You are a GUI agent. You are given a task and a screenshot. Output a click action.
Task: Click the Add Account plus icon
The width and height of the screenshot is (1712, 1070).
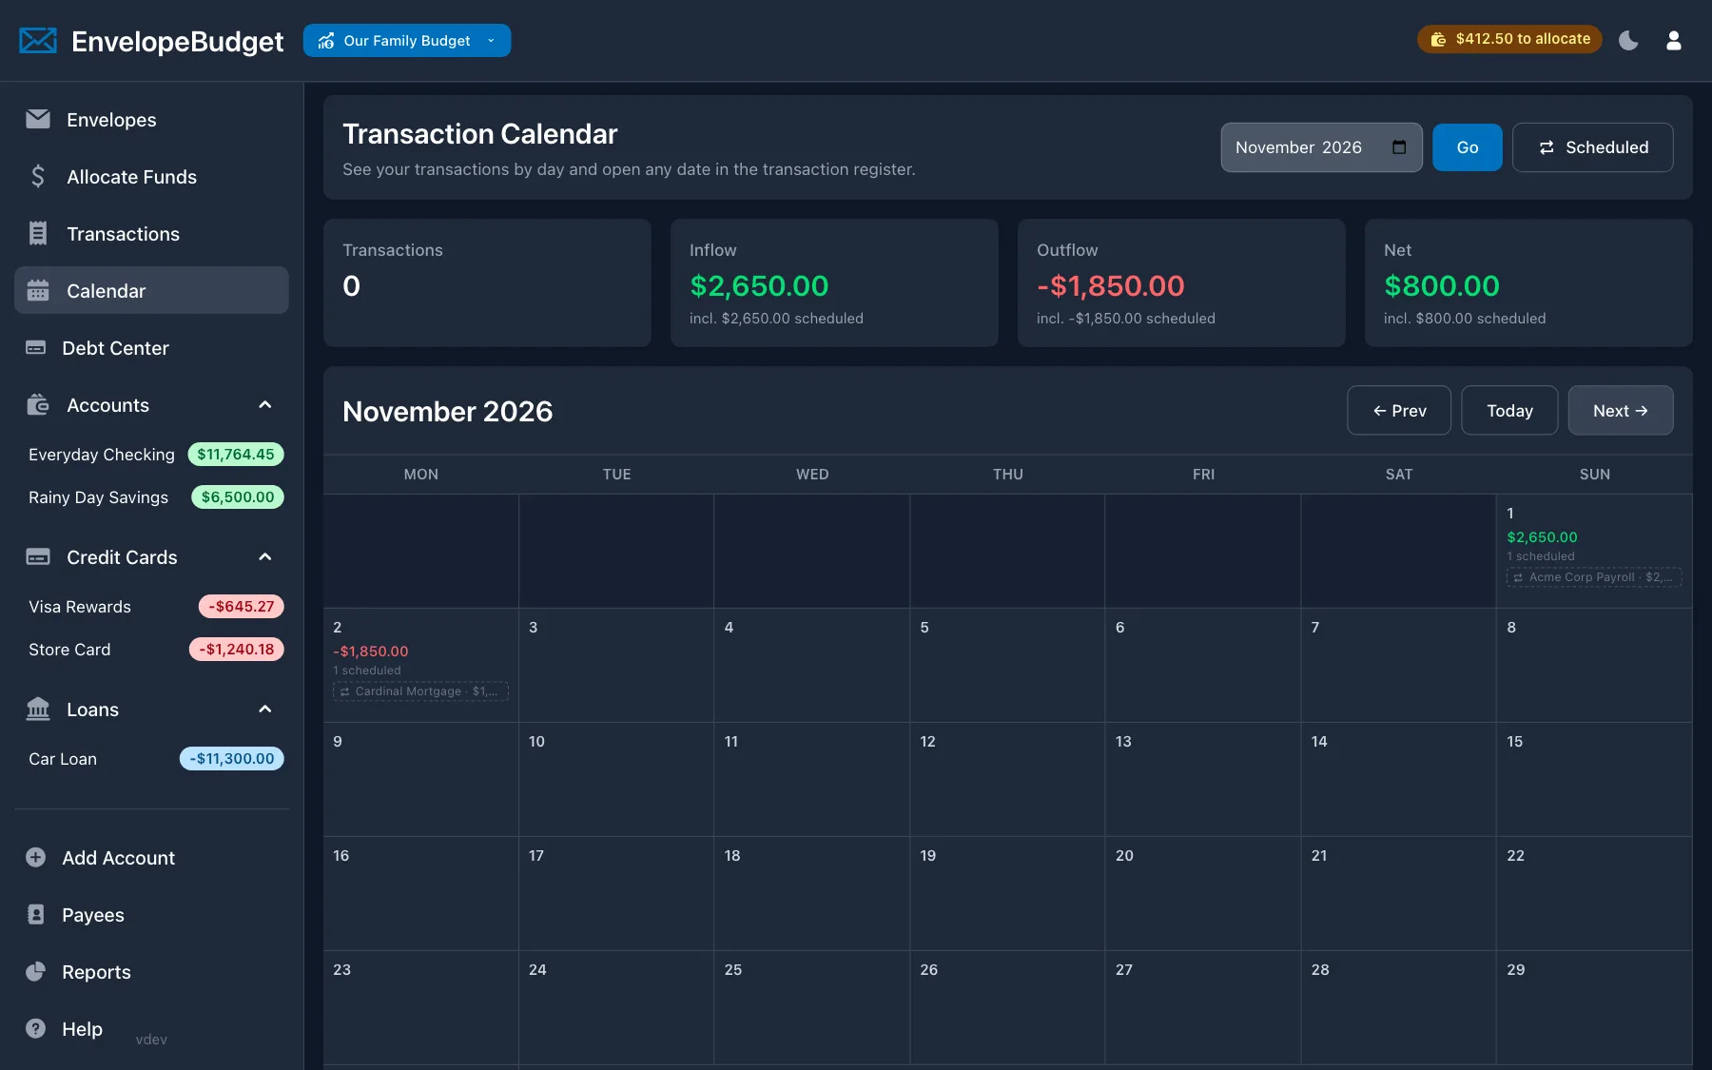(x=35, y=858)
